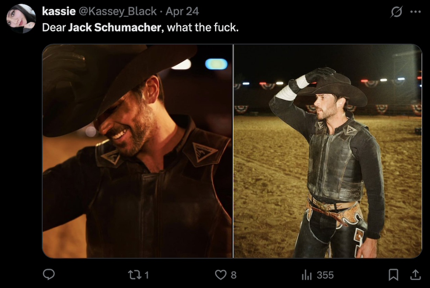
Task: Click the view count "355"
Action: [x=325, y=275]
